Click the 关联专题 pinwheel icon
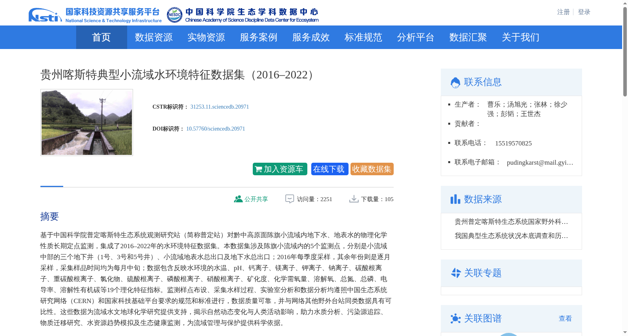This screenshot has width=628, height=336. pos(456,273)
